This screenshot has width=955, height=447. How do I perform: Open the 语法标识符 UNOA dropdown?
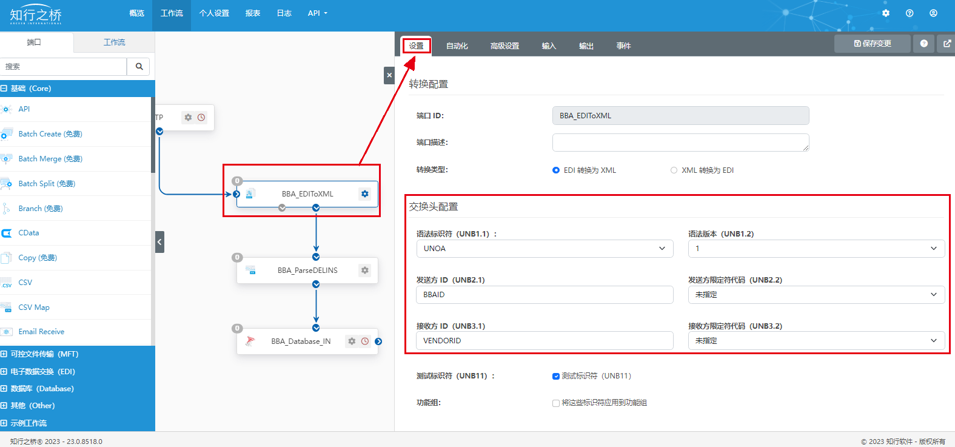[545, 249]
